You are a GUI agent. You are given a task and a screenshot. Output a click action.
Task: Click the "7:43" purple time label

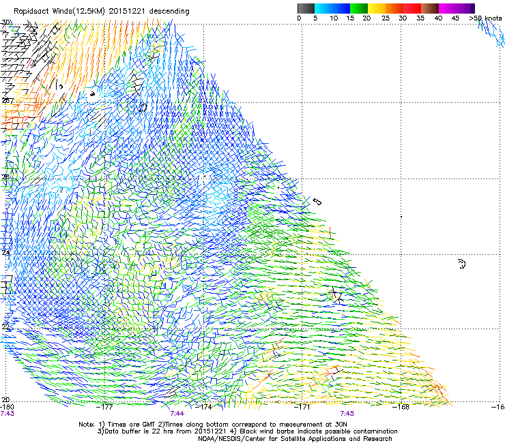(7, 414)
